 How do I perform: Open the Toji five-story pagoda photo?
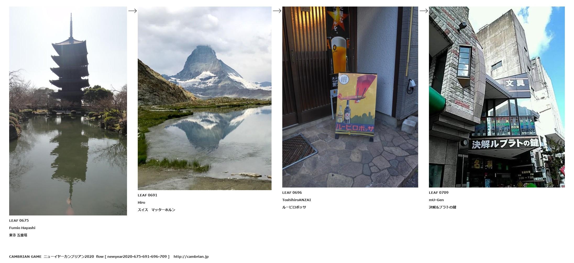68,111
